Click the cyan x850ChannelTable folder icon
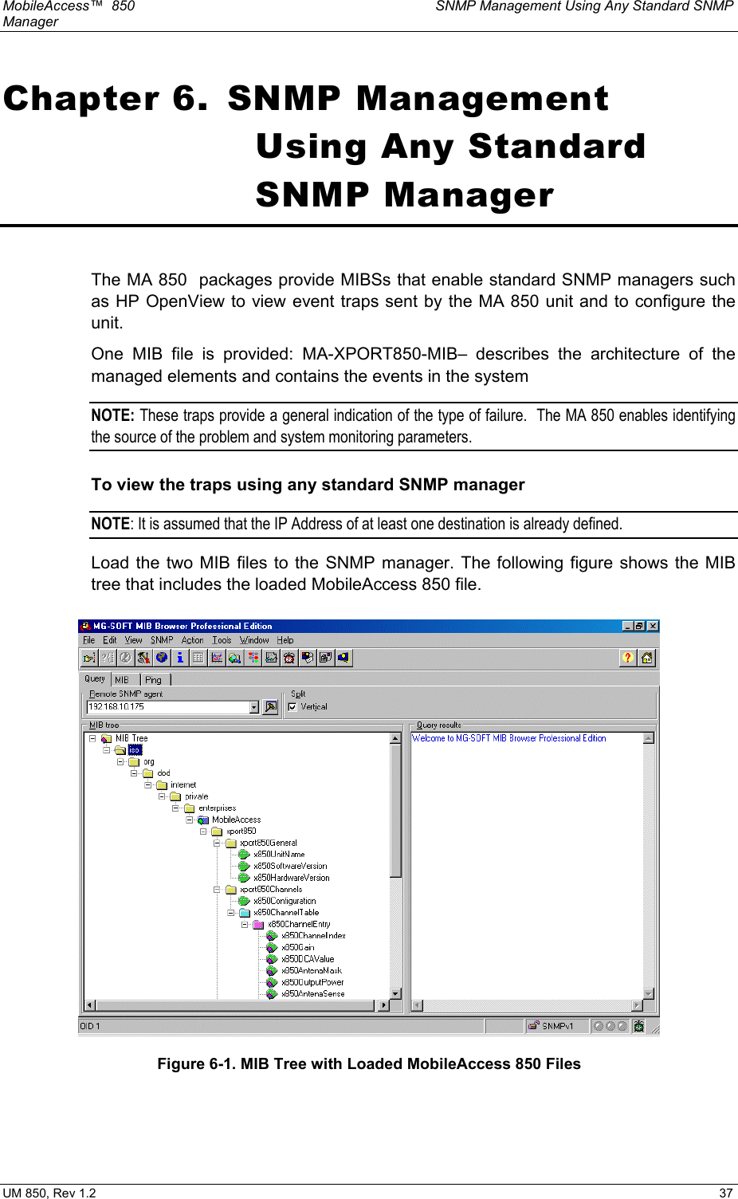Image resolution: width=738 pixels, height=1199 pixels. (245, 913)
